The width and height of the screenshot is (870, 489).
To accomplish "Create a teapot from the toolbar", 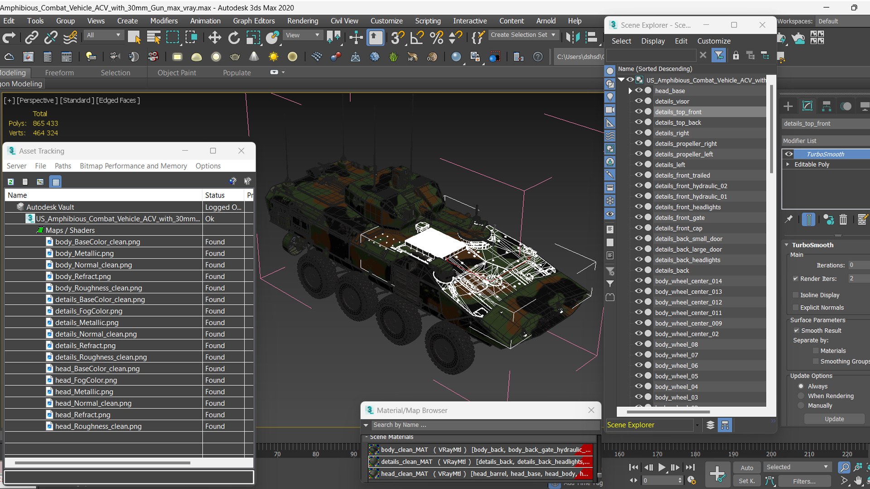I will click(x=235, y=57).
